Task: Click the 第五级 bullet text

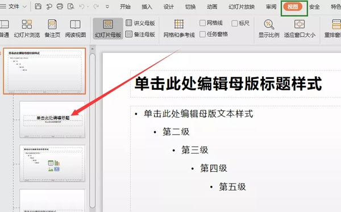Action: [232, 187]
